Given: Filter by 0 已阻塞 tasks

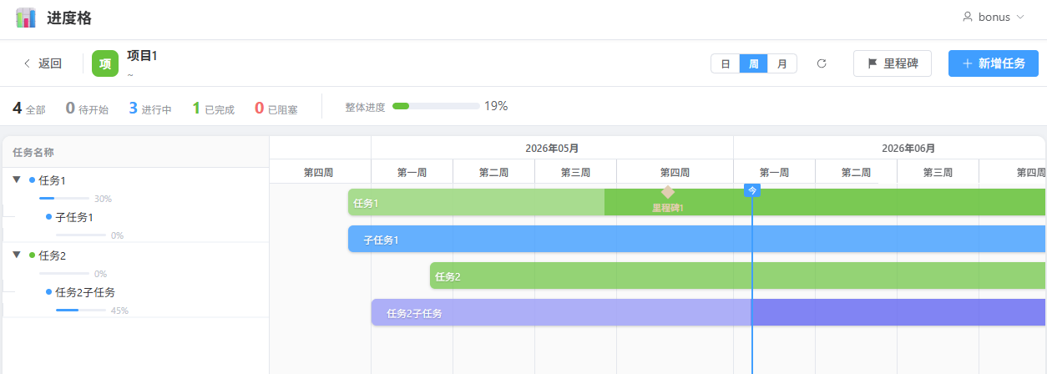Looking at the screenshot, I should pyautogui.click(x=276, y=108).
